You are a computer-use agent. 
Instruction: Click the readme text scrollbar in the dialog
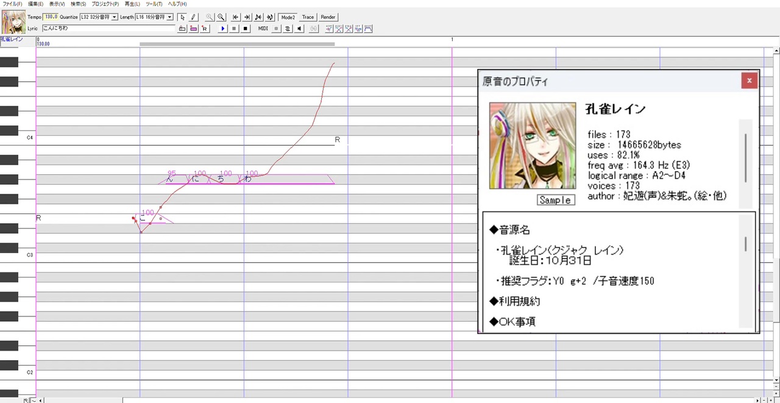[745, 244]
